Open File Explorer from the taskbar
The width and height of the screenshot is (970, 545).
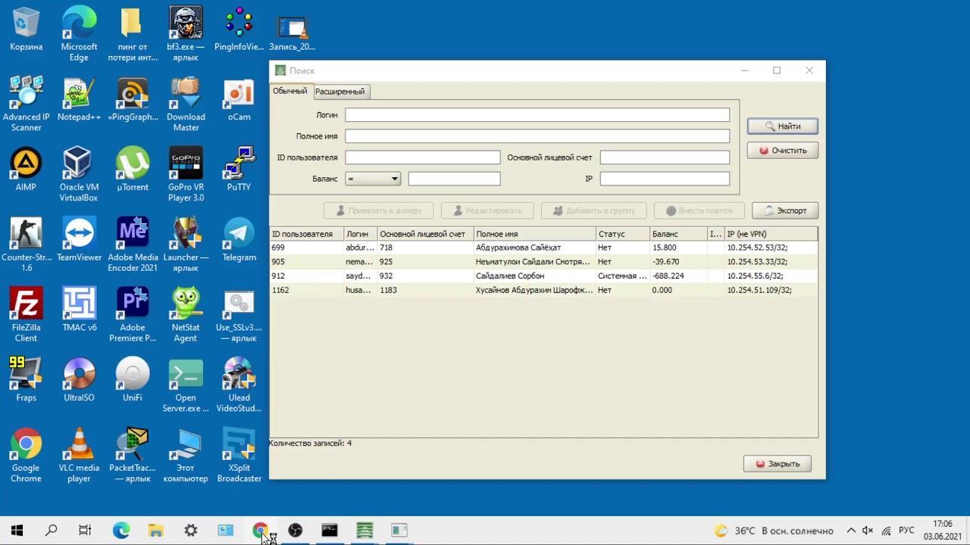(155, 531)
